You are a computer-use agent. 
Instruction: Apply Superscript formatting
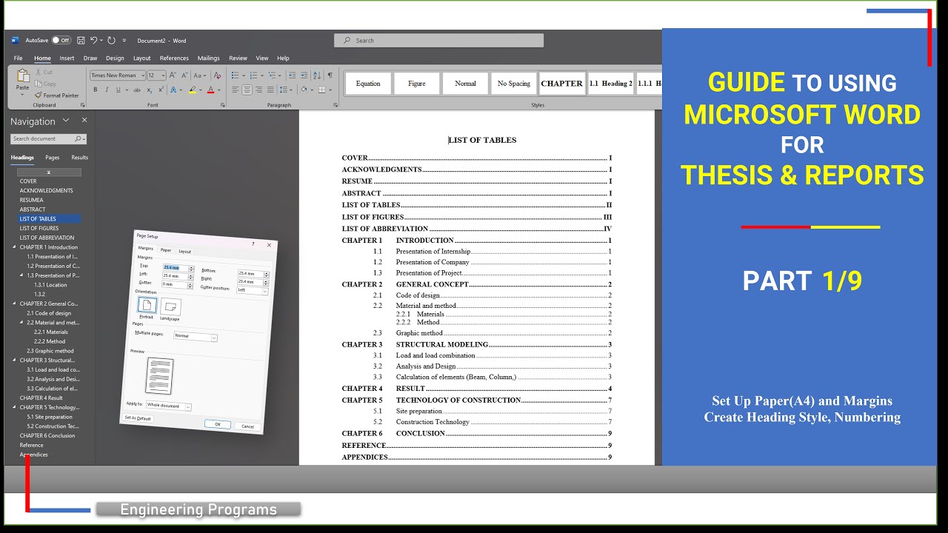click(x=161, y=90)
